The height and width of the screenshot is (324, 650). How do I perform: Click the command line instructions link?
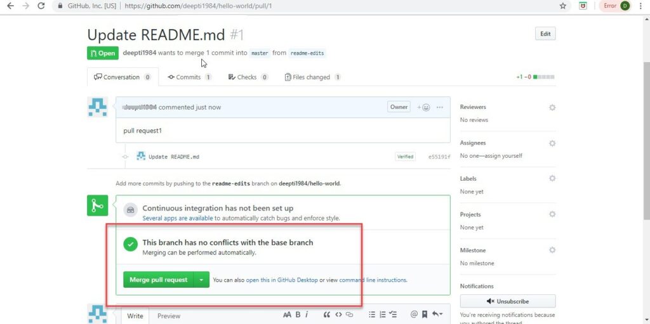click(373, 280)
